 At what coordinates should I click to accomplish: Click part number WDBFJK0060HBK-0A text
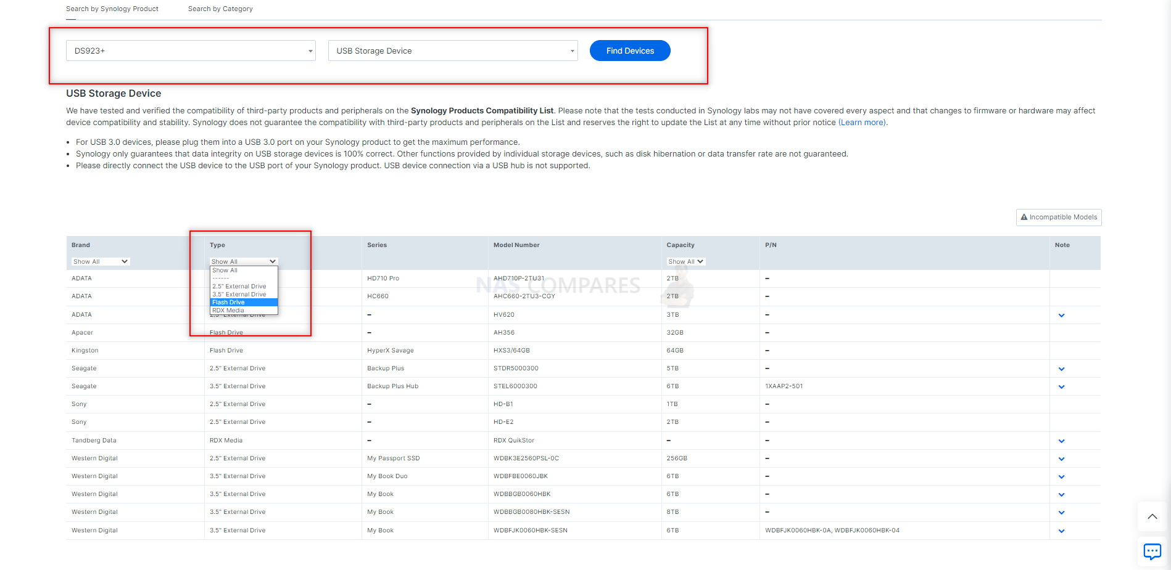pyautogui.click(x=798, y=531)
